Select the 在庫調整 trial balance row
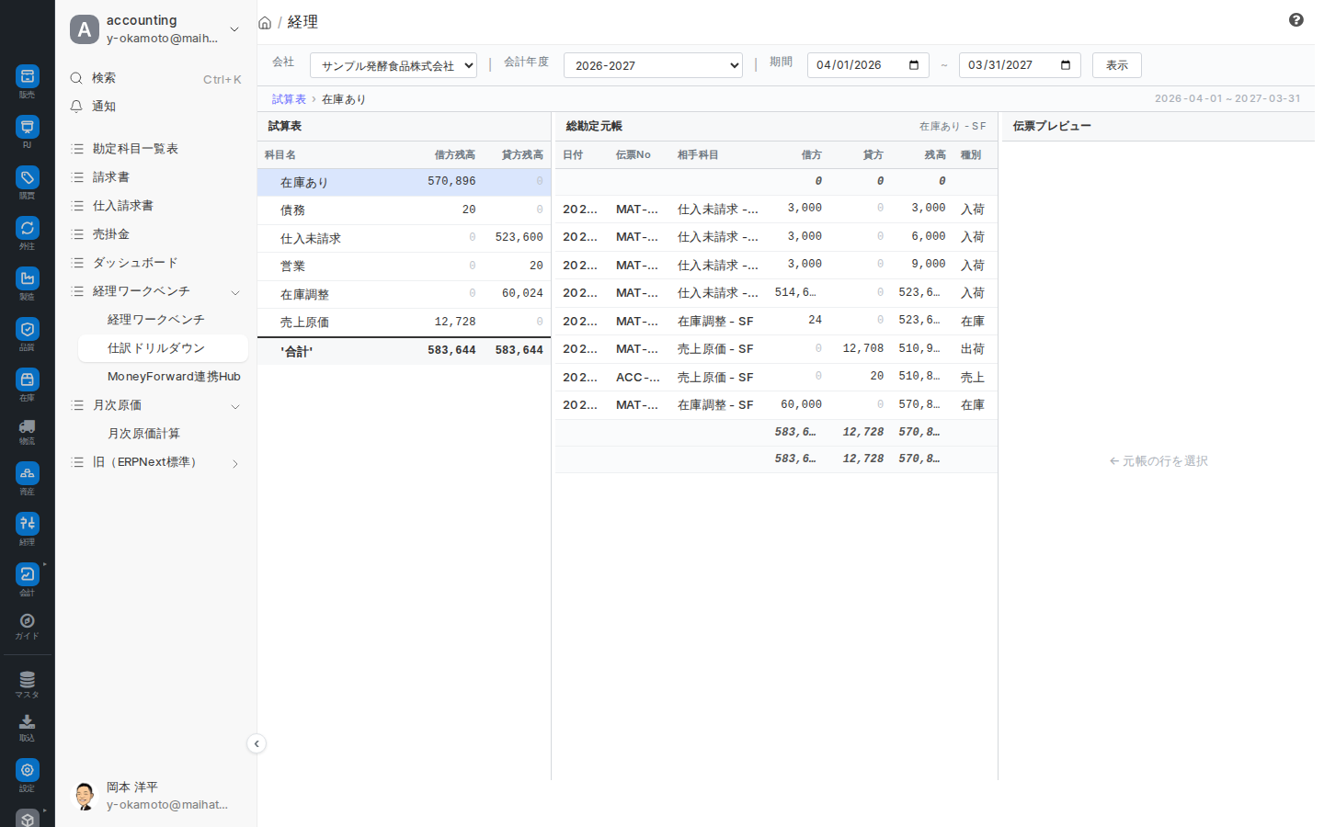 [404, 294]
